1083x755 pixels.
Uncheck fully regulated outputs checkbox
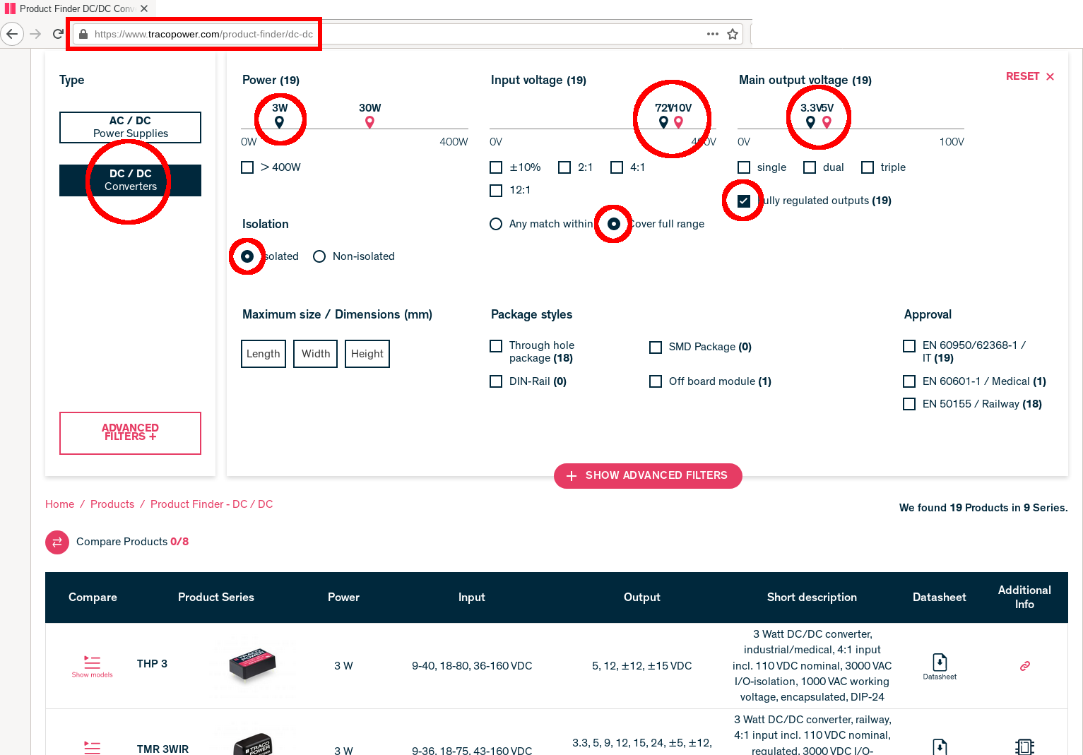pyautogui.click(x=744, y=201)
